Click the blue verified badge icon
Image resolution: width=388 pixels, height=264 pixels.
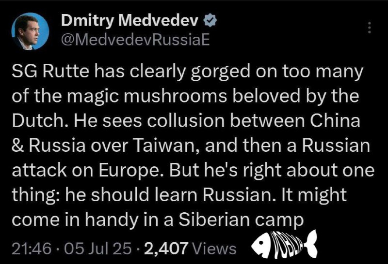(x=210, y=20)
